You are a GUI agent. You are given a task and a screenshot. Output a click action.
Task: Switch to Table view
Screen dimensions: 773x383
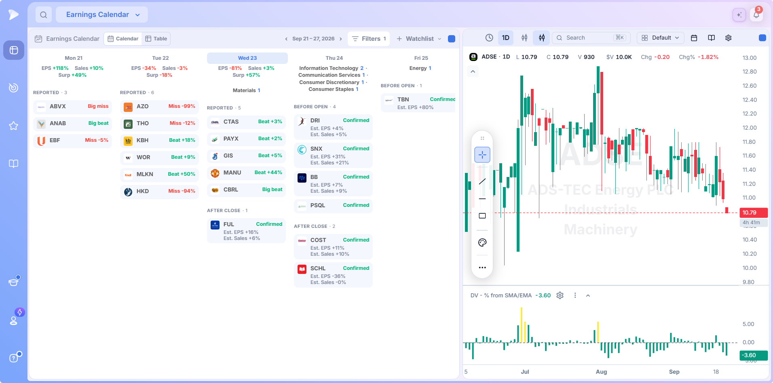tap(156, 39)
